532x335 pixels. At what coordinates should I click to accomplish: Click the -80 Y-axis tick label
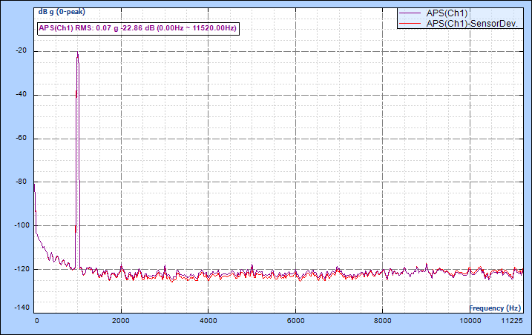click(x=21, y=182)
